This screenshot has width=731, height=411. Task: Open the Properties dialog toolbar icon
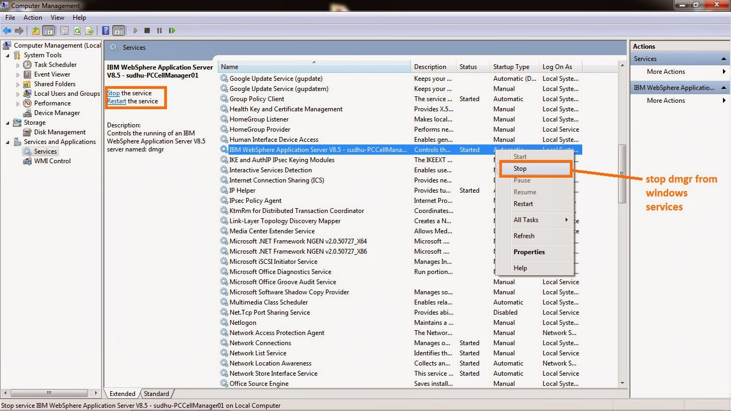(64, 31)
